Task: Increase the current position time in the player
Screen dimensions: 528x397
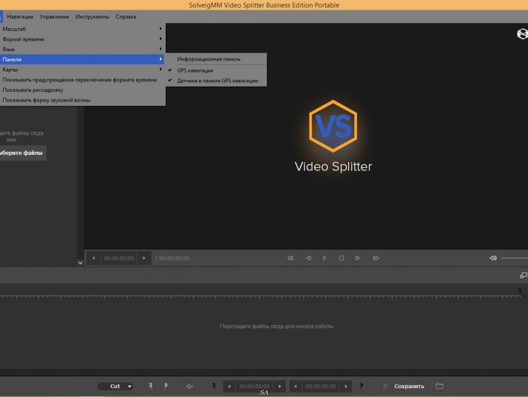Action: click(x=144, y=258)
